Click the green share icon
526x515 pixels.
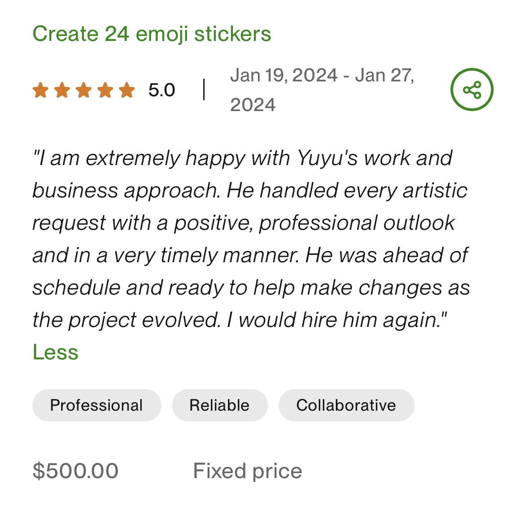(472, 90)
